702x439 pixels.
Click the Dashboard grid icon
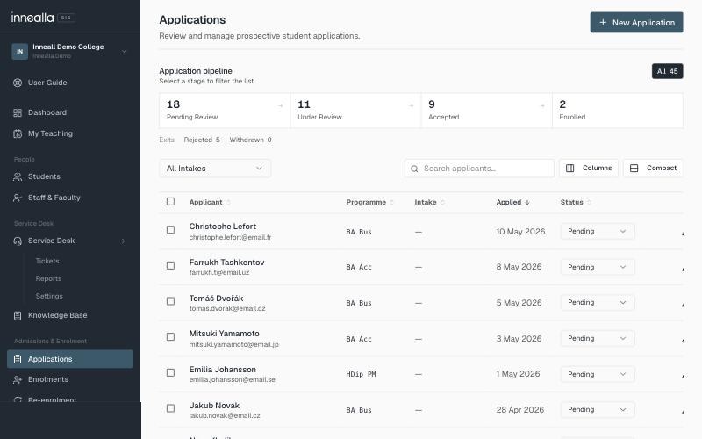click(x=18, y=113)
